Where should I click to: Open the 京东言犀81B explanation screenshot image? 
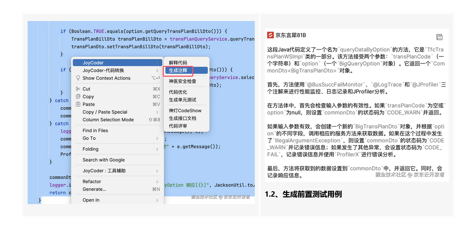point(357,105)
